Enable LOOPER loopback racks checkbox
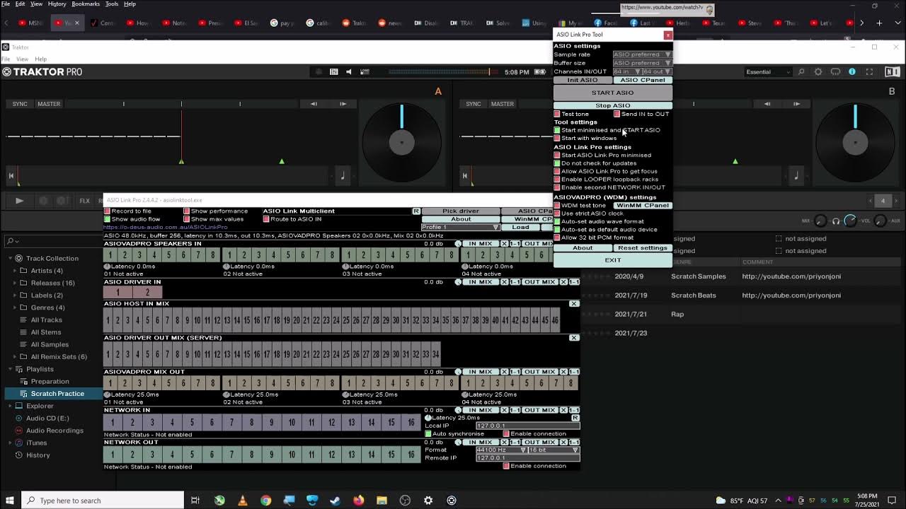The height and width of the screenshot is (509, 906). click(x=557, y=180)
